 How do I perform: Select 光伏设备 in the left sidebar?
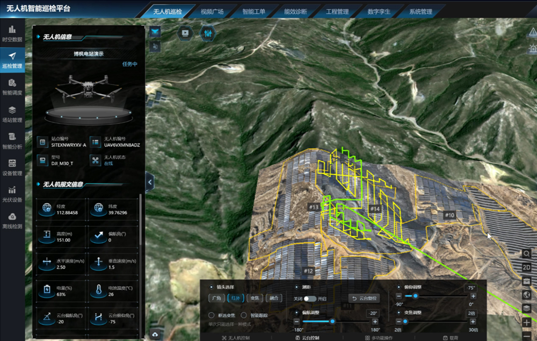tap(12, 194)
